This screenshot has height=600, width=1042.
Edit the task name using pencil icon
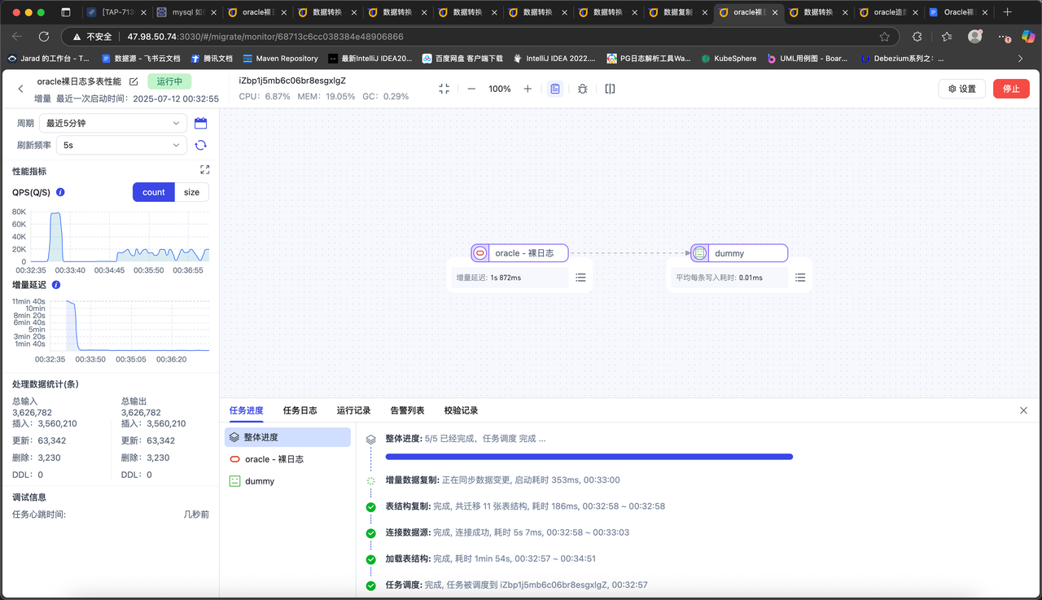tap(134, 81)
